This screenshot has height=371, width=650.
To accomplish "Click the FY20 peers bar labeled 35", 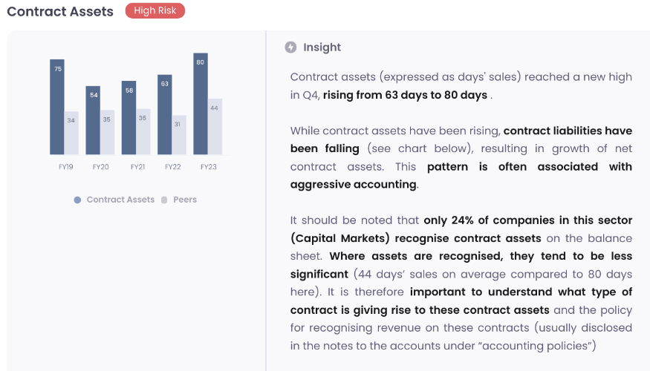I will coord(108,132).
